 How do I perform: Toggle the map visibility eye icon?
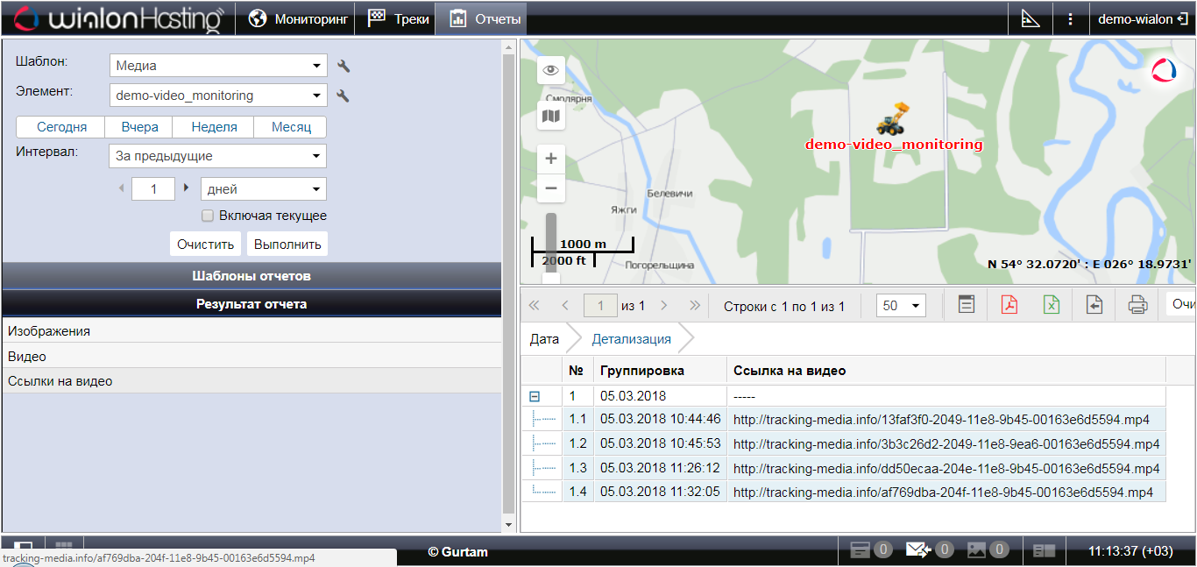point(551,70)
